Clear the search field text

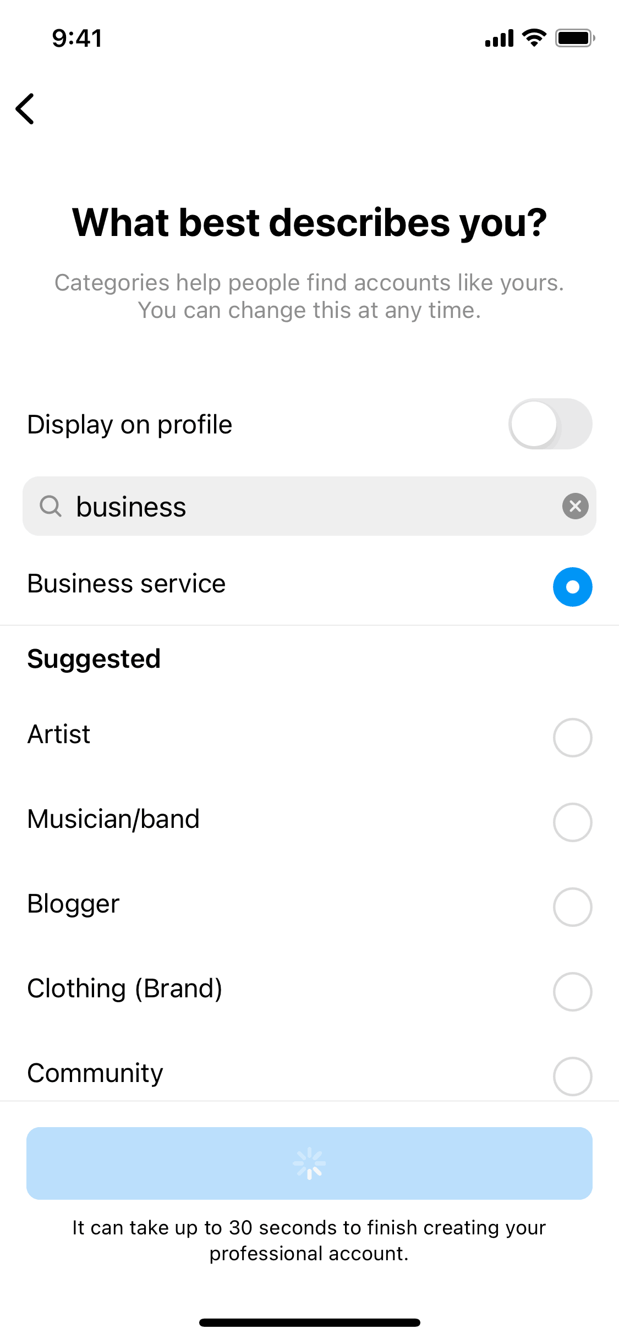pyautogui.click(x=575, y=506)
